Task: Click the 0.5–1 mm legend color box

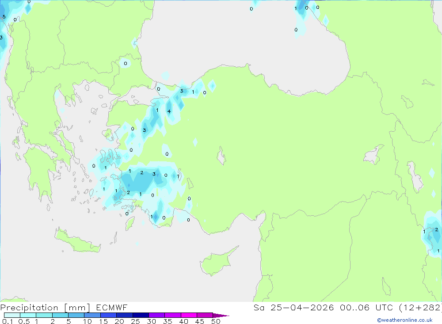Action: 28,315
